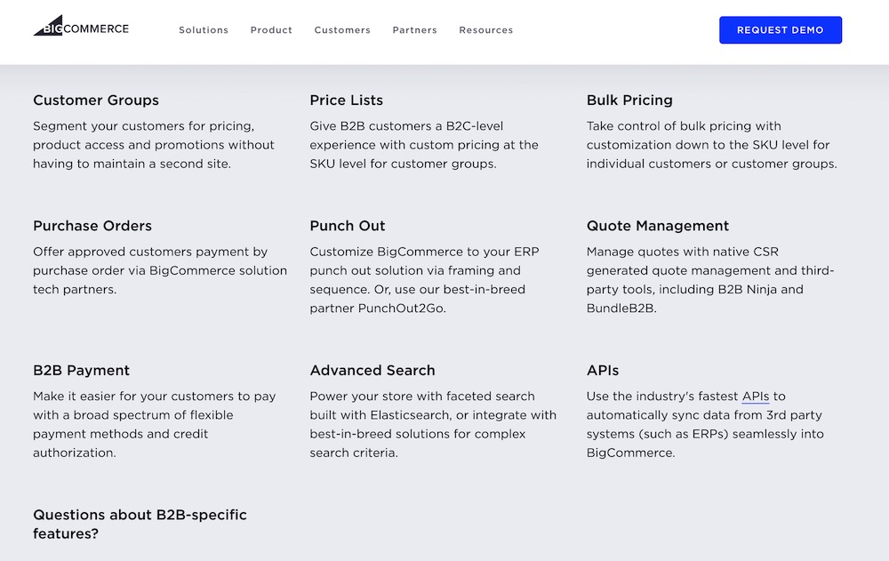Click the Advanced Search heading
The width and height of the screenshot is (889, 561).
pyautogui.click(x=372, y=371)
